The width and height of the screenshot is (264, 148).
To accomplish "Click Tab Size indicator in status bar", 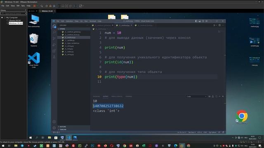I will 192,132.
